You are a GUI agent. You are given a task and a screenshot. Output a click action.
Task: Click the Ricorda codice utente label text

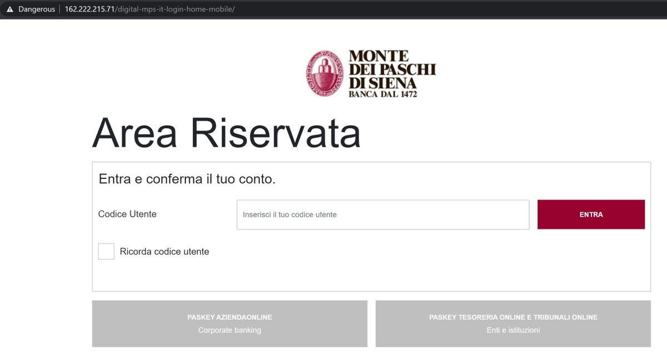[165, 251]
